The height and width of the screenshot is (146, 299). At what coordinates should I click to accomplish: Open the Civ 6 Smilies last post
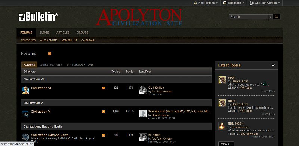(156, 88)
